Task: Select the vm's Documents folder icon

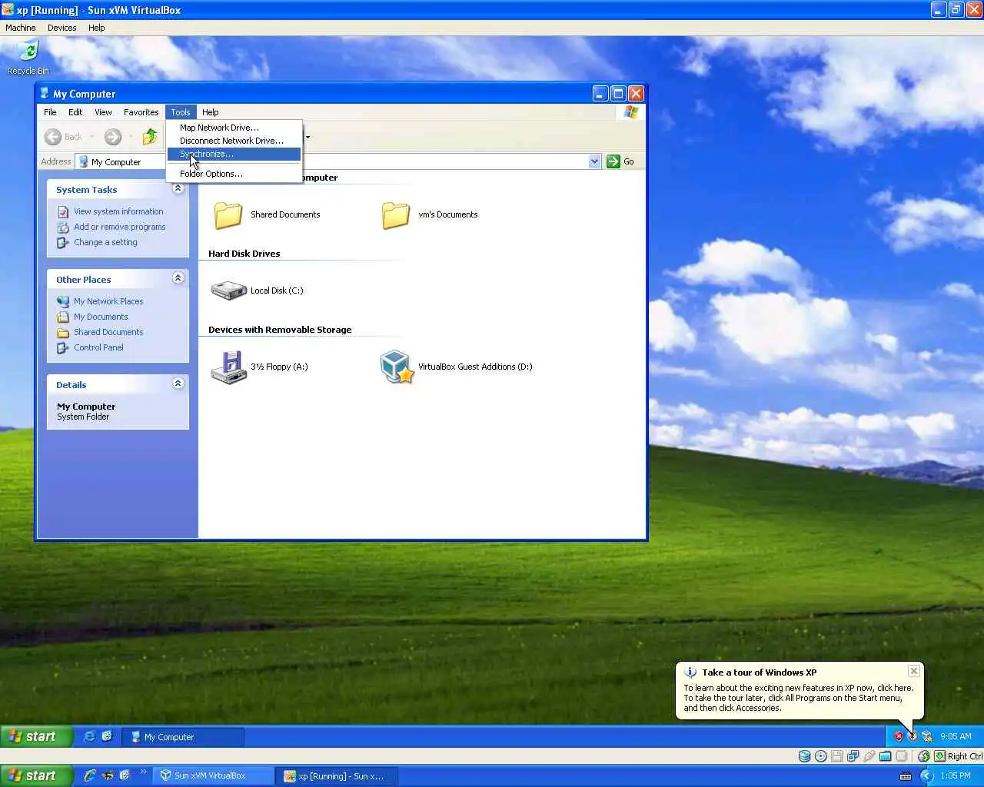Action: pos(396,215)
